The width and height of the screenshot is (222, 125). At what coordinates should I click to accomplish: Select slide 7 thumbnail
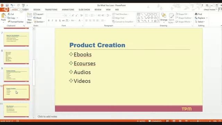click(16, 39)
